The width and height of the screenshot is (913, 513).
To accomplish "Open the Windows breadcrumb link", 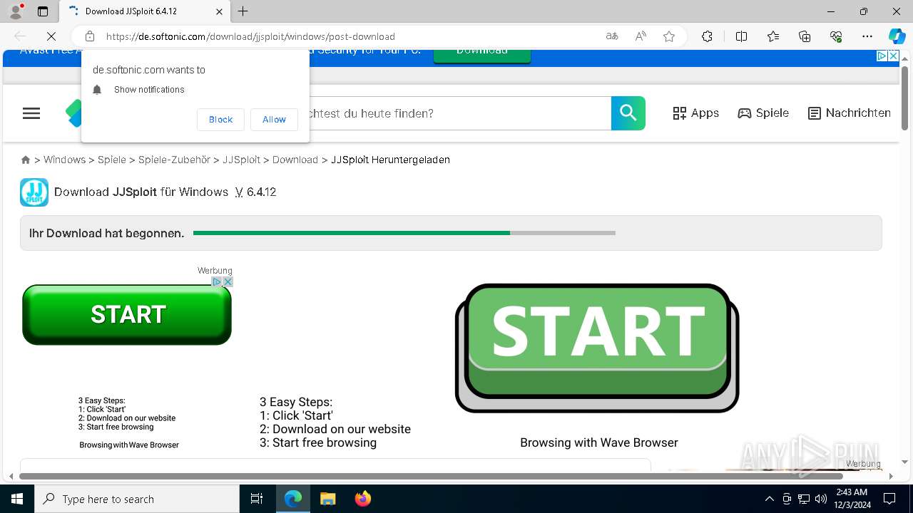I will point(64,160).
